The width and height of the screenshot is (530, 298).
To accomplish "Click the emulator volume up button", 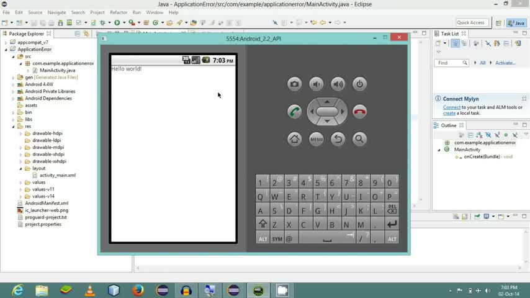I will click(338, 84).
